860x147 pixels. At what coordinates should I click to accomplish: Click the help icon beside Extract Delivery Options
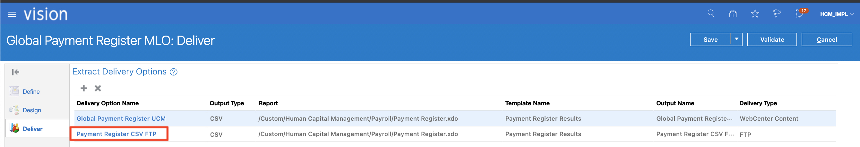(x=174, y=72)
